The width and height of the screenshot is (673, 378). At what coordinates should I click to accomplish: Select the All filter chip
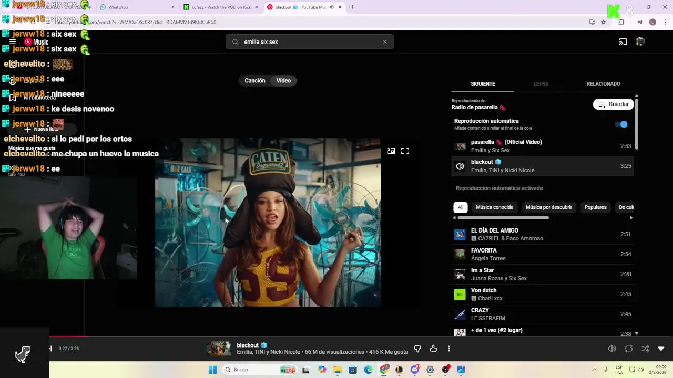461,207
